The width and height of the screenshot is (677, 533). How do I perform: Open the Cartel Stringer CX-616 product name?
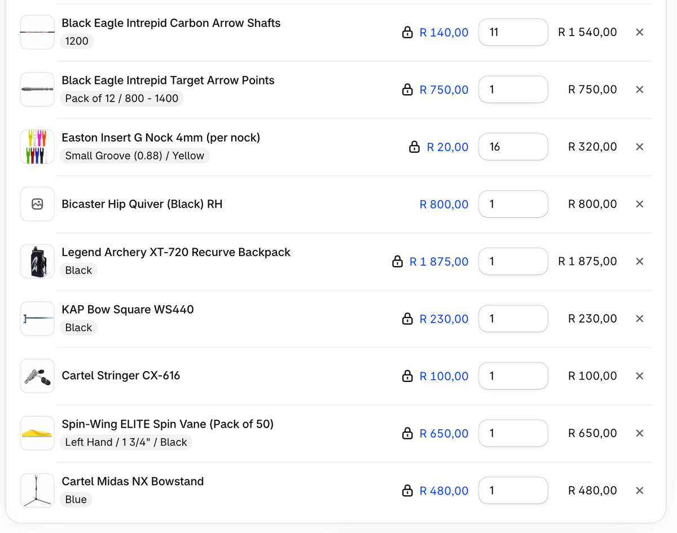(121, 376)
